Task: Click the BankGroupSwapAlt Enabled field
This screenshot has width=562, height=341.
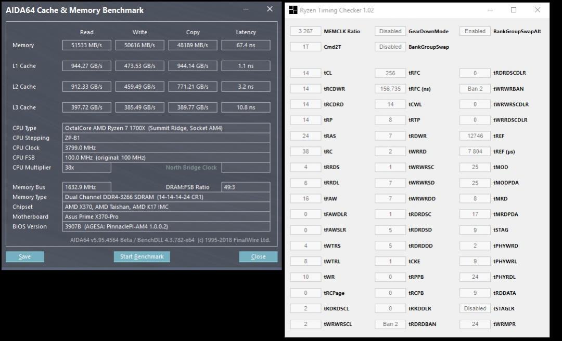Action: pos(475,31)
